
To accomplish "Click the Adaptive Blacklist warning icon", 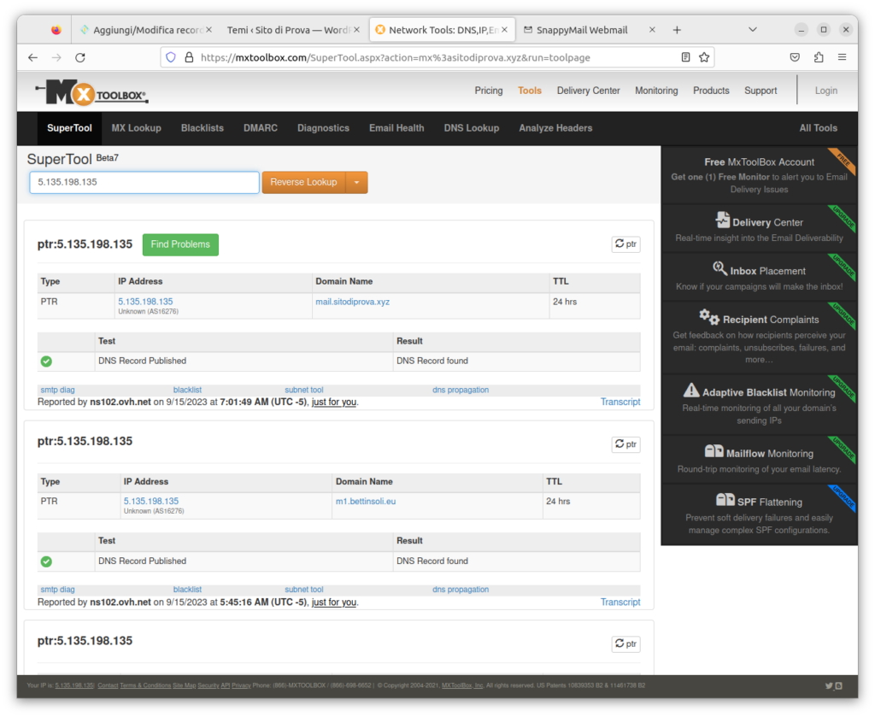I will coord(690,390).
